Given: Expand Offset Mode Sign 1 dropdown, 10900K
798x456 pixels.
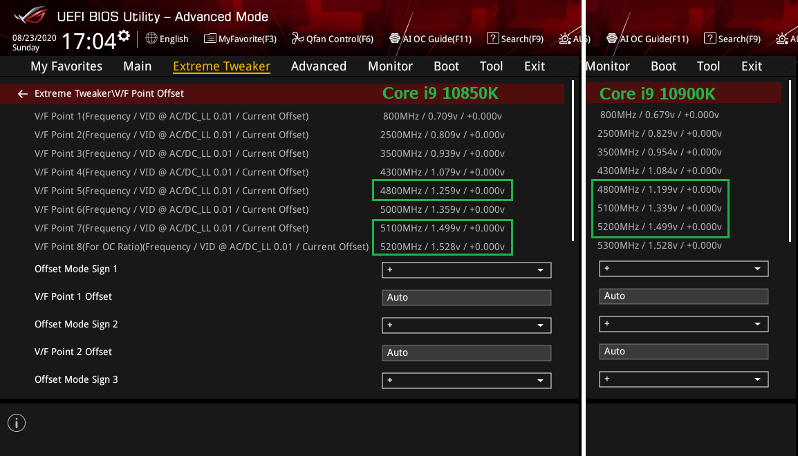Looking at the screenshot, I should click(683, 268).
